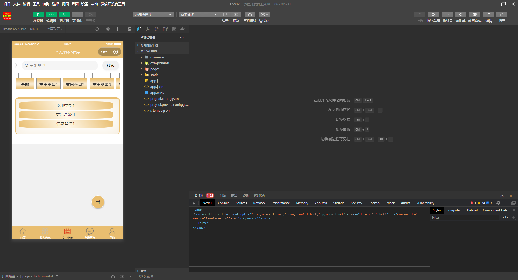Open the 我的 profile bottom tab

(112, 233)
